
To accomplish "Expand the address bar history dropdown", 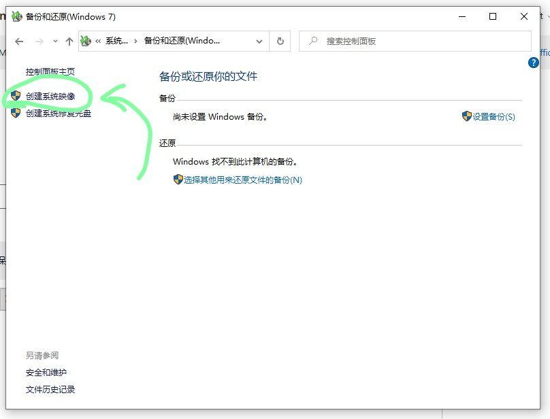I will pos(259,41).
